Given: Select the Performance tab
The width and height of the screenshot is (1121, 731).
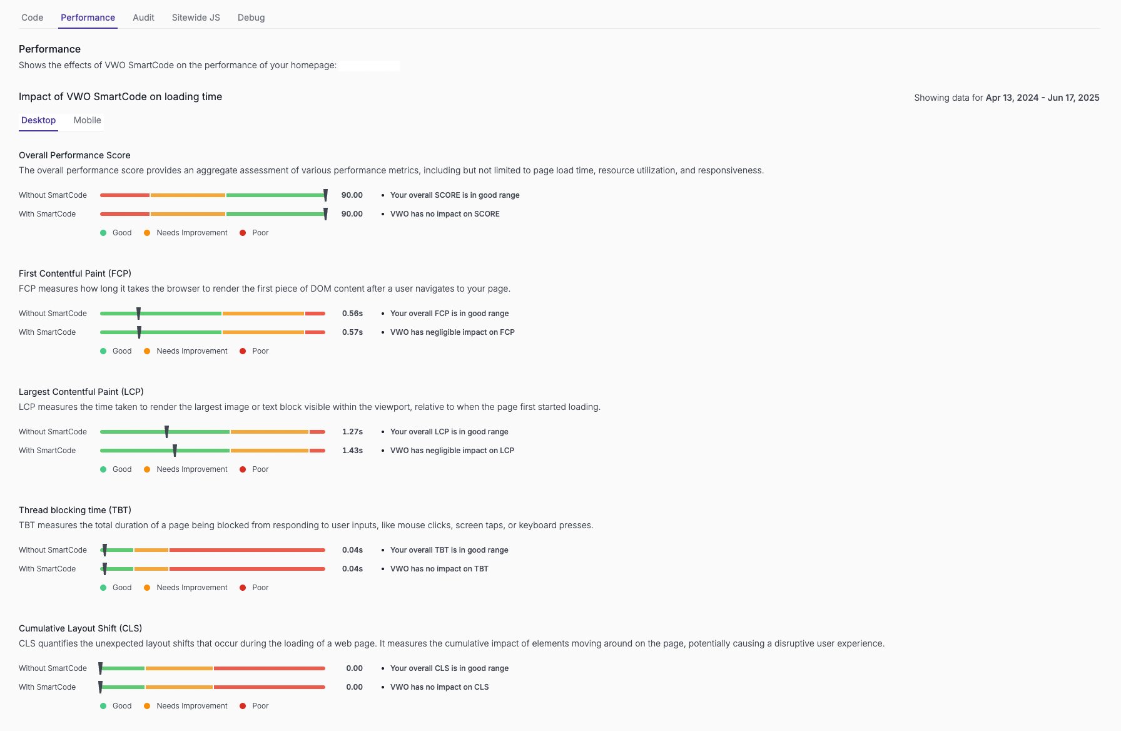Looking at the screenshot, I should click(x=88, y=18).
